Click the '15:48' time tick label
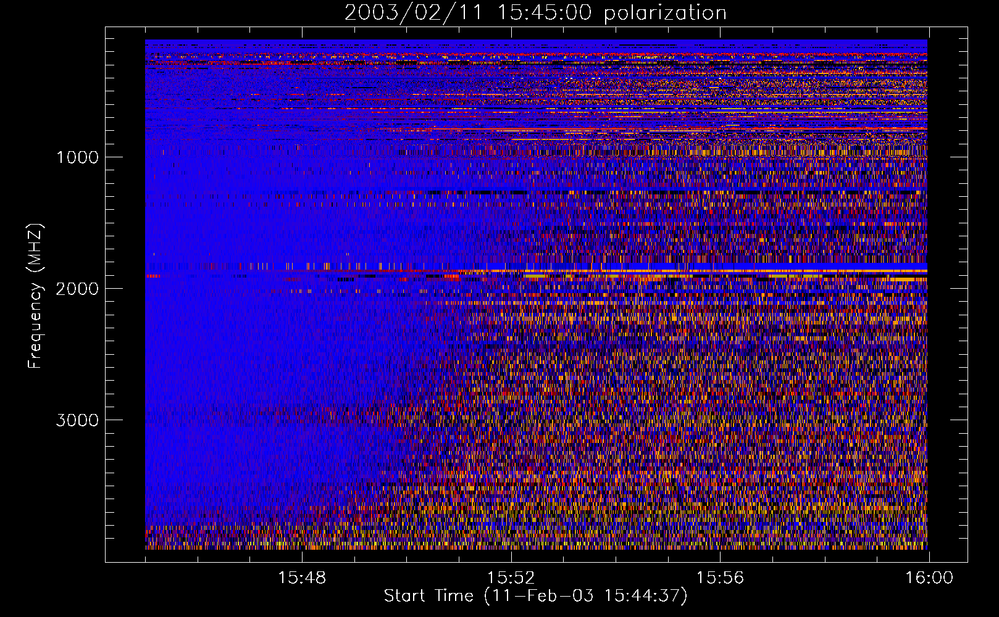The image size is (999, 617). click(302, 578)
